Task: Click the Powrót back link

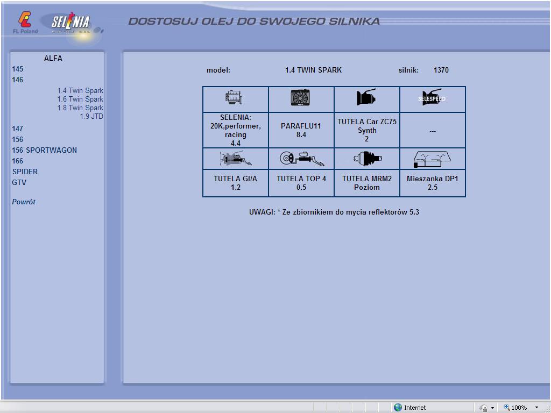Action: pos(24,202)
